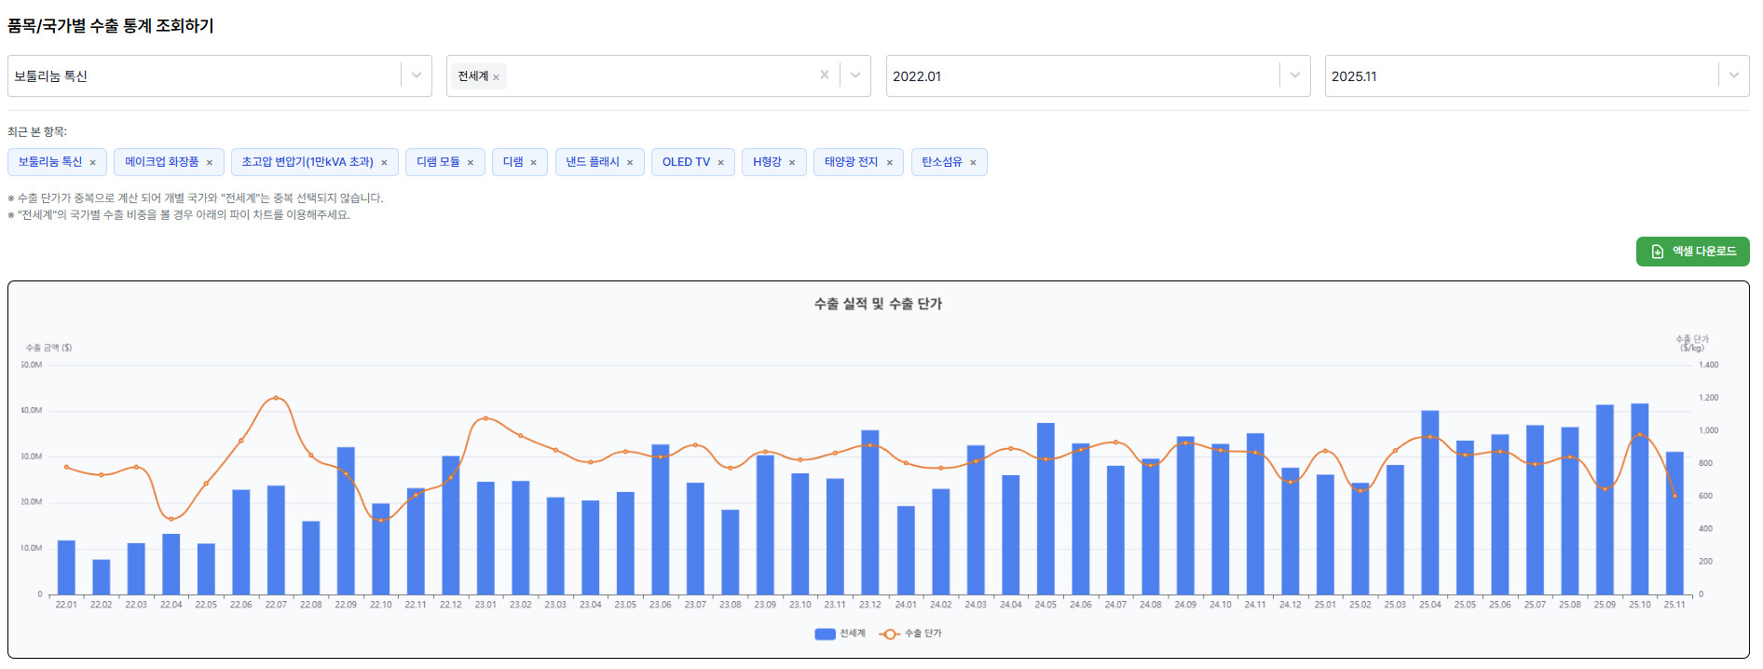This screenshot has width=1763, height=669.
Task: Open the start date 2022.01 dropdown
Action: 1294,75
